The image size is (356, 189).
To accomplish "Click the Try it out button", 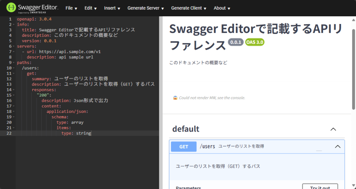I will click(320, 187).
